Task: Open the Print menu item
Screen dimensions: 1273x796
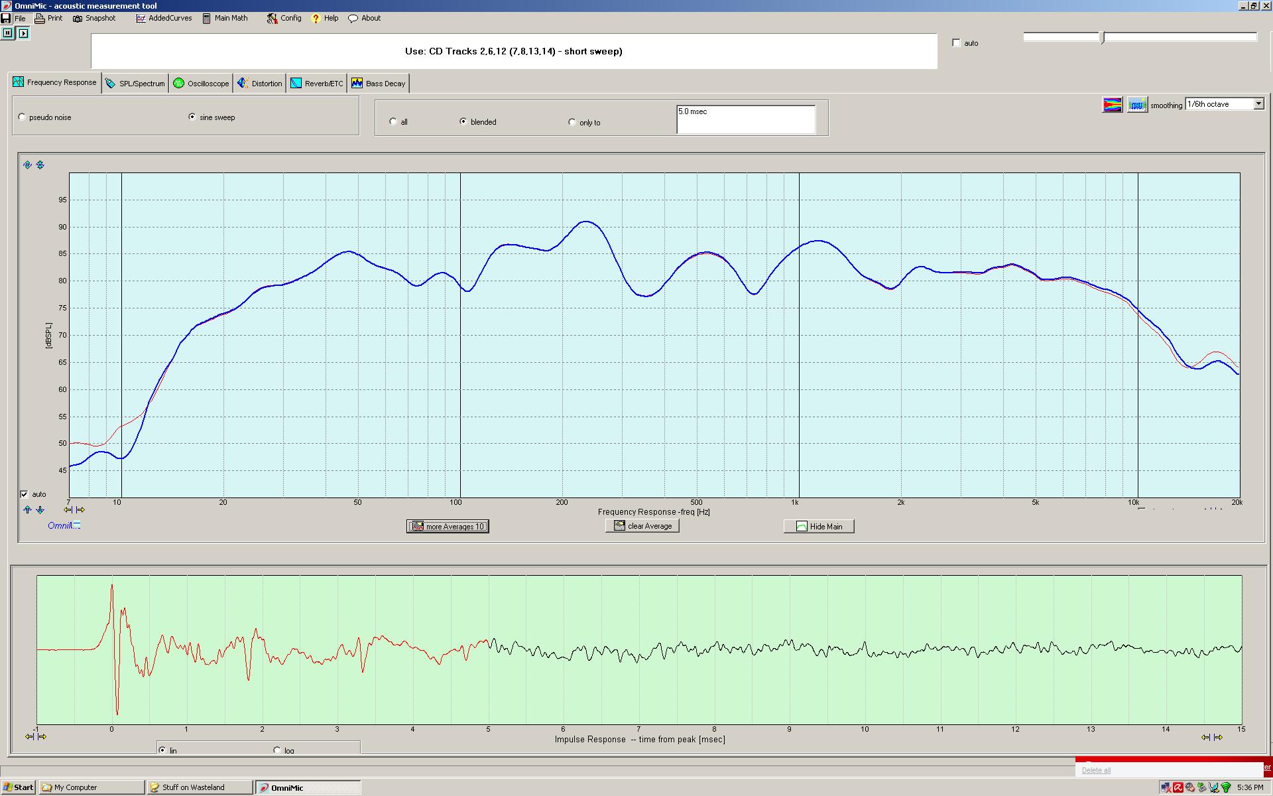Action: (x=48, y=19)
